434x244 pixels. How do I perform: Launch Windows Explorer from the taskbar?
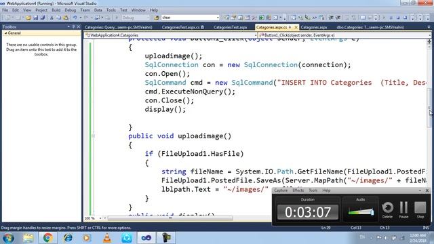click(x=28, y=238)
